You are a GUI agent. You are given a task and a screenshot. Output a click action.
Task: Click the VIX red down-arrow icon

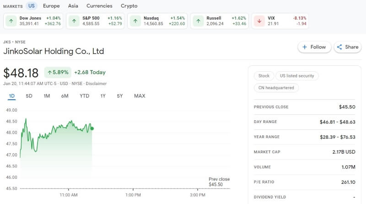[259, 21]
